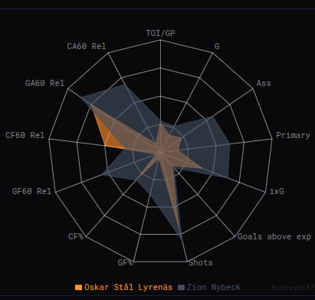Click the CF% axis label

coord(76,236)
